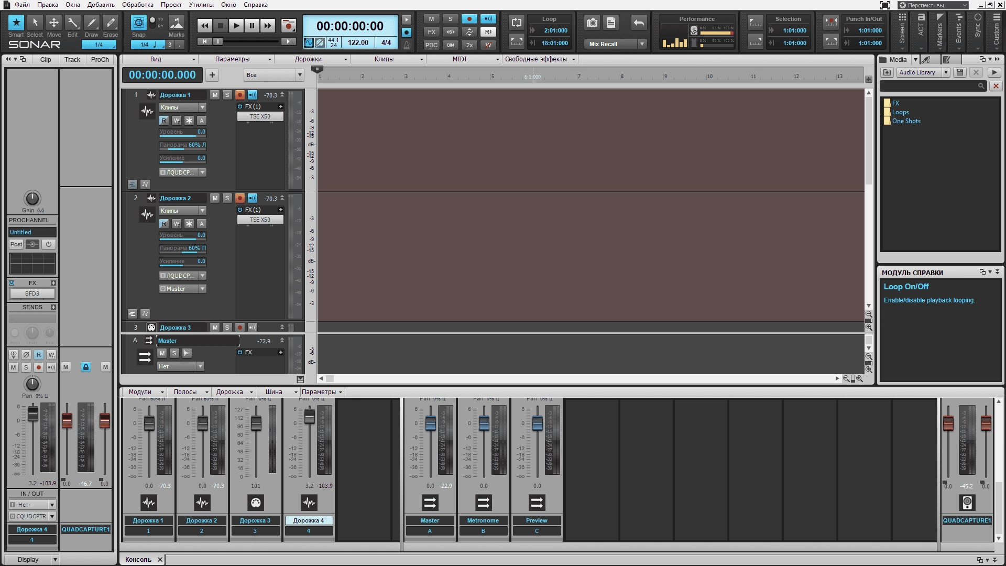Open the Audio Library dropdown in browser
Image resolution: width=1006 pixels, height=566 pixels.
[923, 72]
